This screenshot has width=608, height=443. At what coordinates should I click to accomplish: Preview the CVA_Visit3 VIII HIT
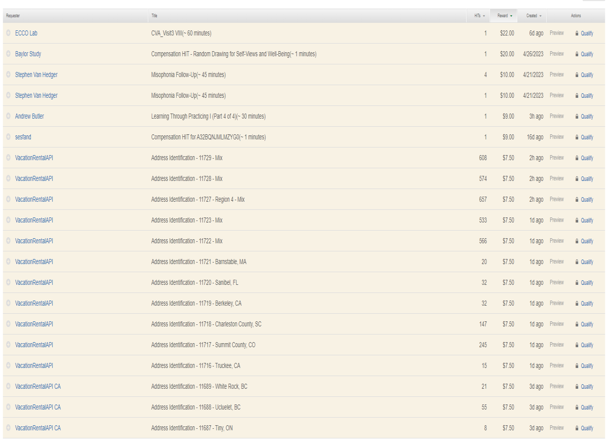point(556,33)
